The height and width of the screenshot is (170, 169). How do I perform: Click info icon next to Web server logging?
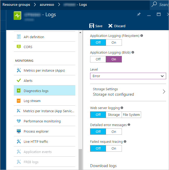pos(122,108)
